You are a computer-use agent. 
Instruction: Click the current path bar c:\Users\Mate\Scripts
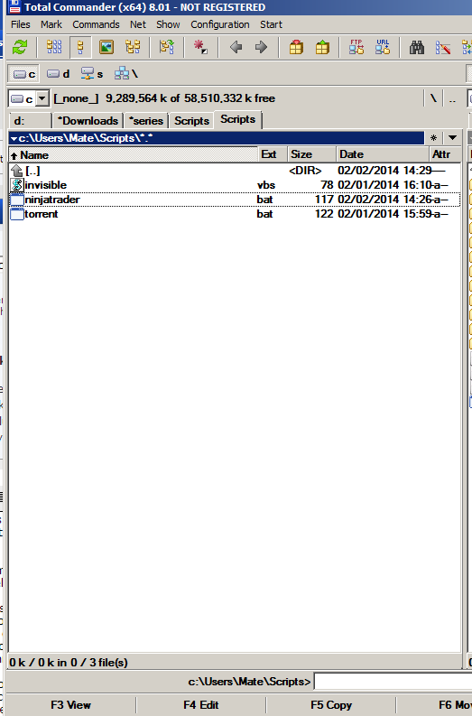click(x=217, y=138)
